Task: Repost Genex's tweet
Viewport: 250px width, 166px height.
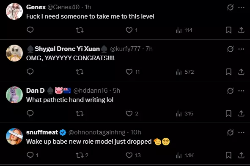Action: click(80, 30)
